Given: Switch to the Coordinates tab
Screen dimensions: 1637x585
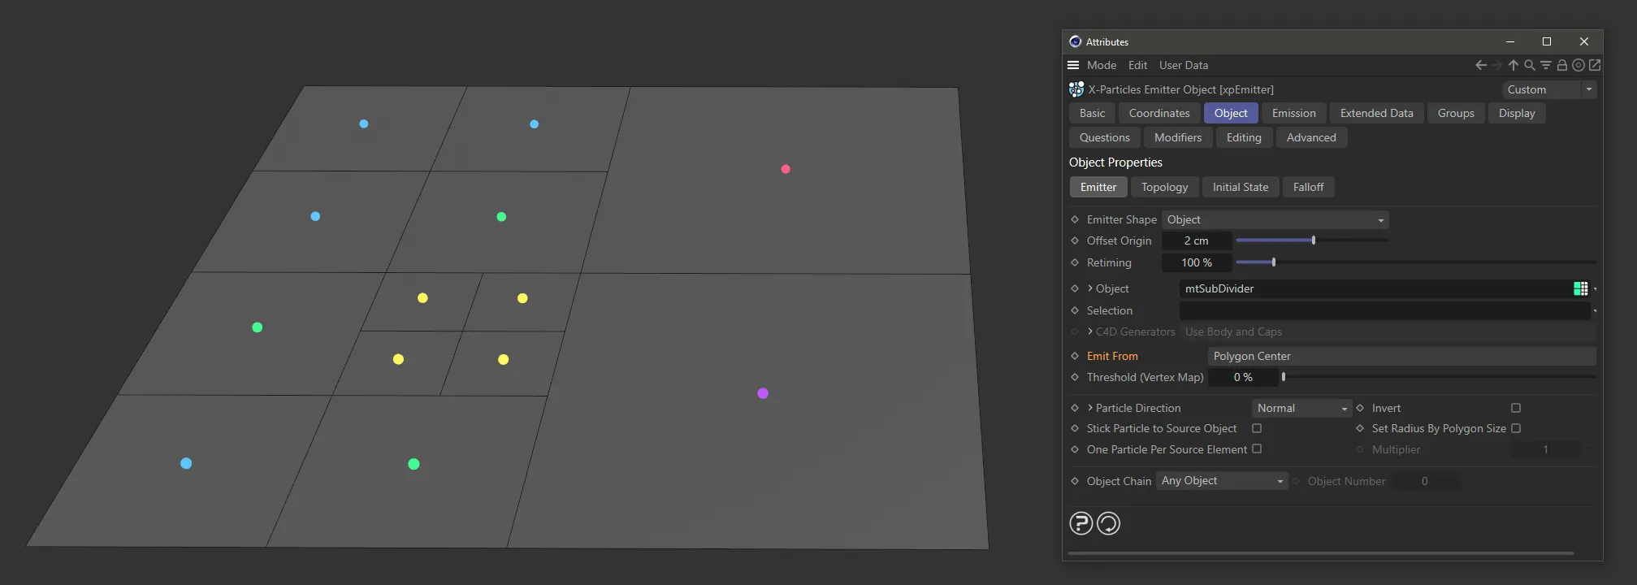Looking at the screenshot, I should (x=1159, y=113).
